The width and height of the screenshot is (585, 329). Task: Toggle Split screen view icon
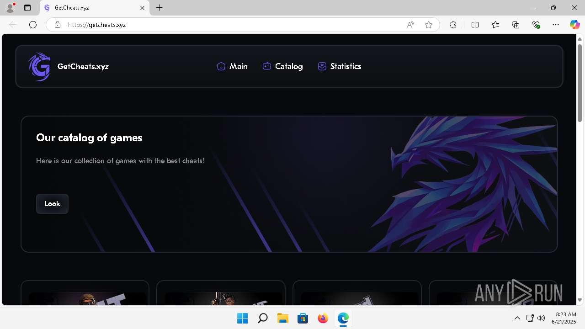coord(475,25)
